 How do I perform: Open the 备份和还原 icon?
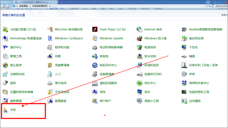(x=184, y=38)
